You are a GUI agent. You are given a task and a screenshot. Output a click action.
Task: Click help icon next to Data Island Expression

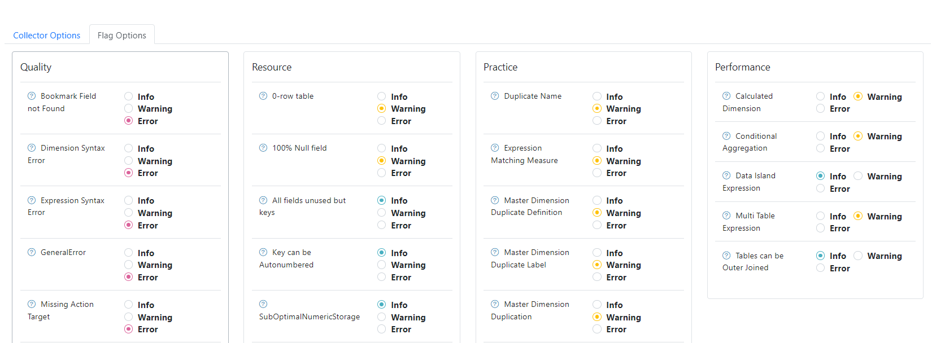click(726, 175)
